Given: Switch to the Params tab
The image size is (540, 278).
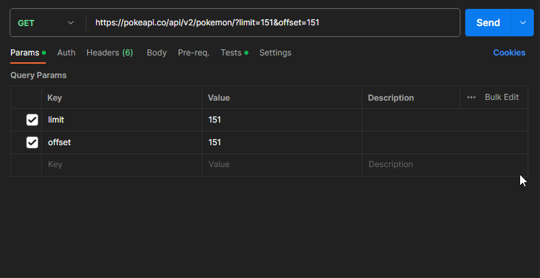Looking at the screenshot, I should click(x=28, y=53).
